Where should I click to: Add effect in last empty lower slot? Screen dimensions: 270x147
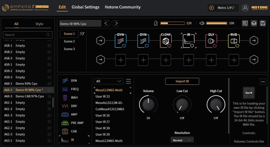(234, 60)
